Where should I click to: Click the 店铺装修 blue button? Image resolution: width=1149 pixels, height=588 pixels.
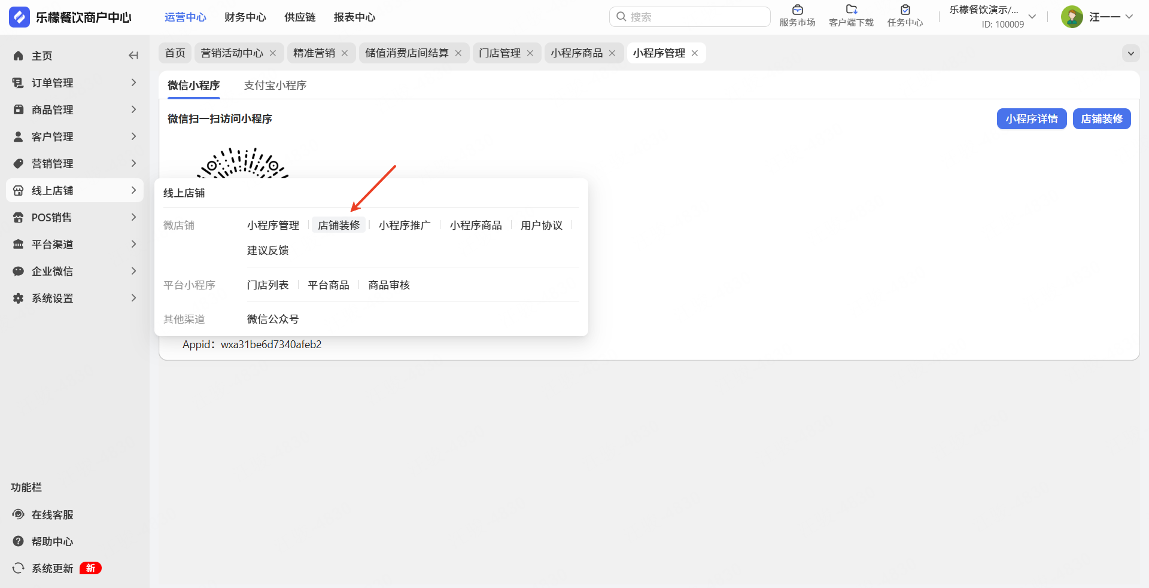click(1102, 119)
